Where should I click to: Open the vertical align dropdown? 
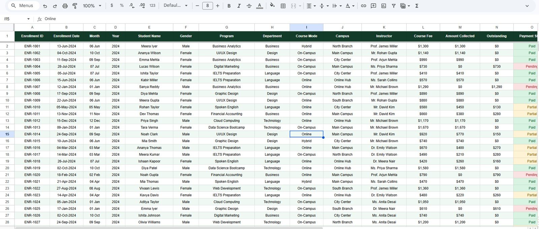tap(324, 6)
